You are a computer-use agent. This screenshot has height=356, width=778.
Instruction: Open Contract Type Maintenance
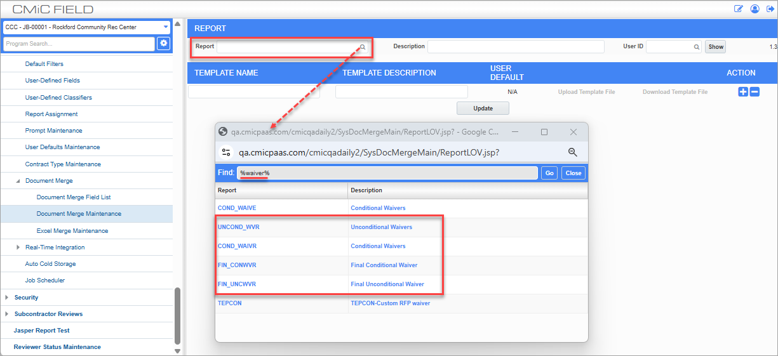tap(63, 164)
